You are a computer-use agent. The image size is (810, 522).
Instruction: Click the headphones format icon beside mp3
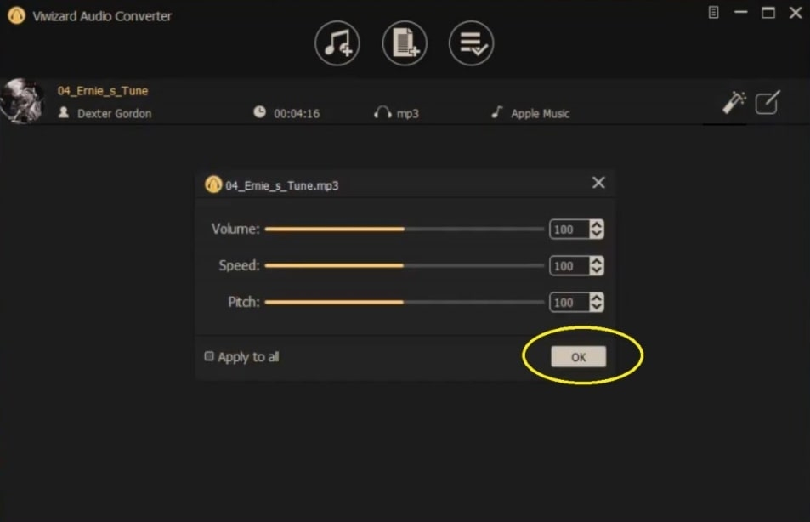(x=382, y=113)
